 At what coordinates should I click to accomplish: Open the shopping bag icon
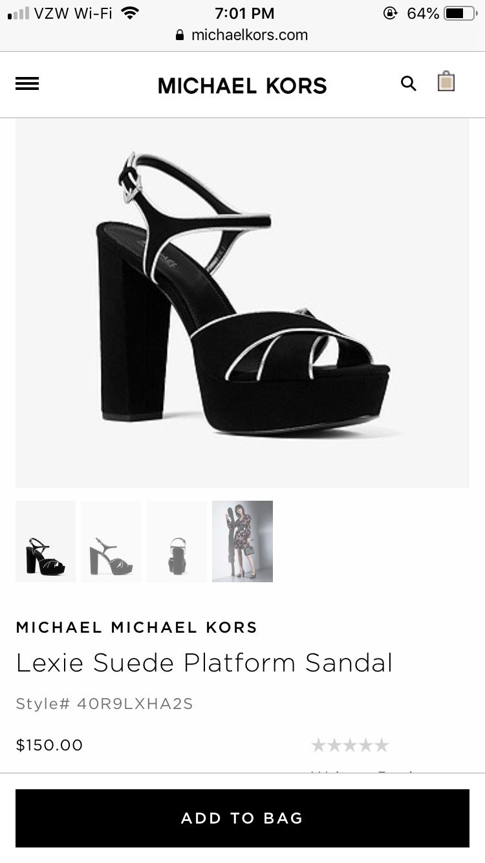click(x=446, y=82)
